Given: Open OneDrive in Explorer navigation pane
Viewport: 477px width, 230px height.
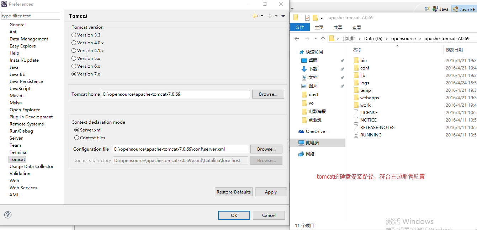Looking at the screenshot, I should 312,131.
